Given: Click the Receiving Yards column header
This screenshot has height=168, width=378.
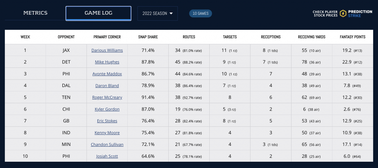Looking at the screenshot, I should point(312,37).
